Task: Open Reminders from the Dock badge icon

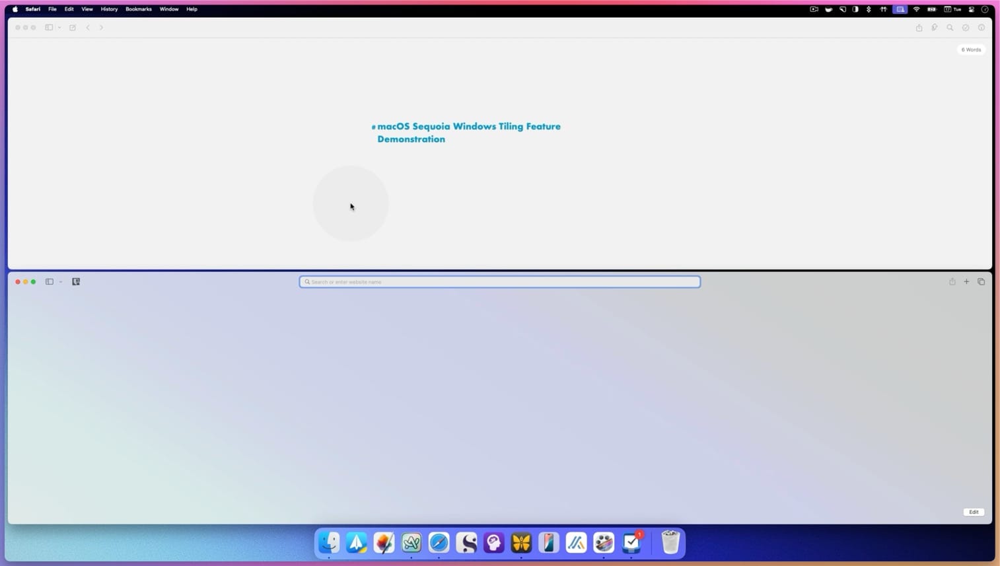Action: 631,542
